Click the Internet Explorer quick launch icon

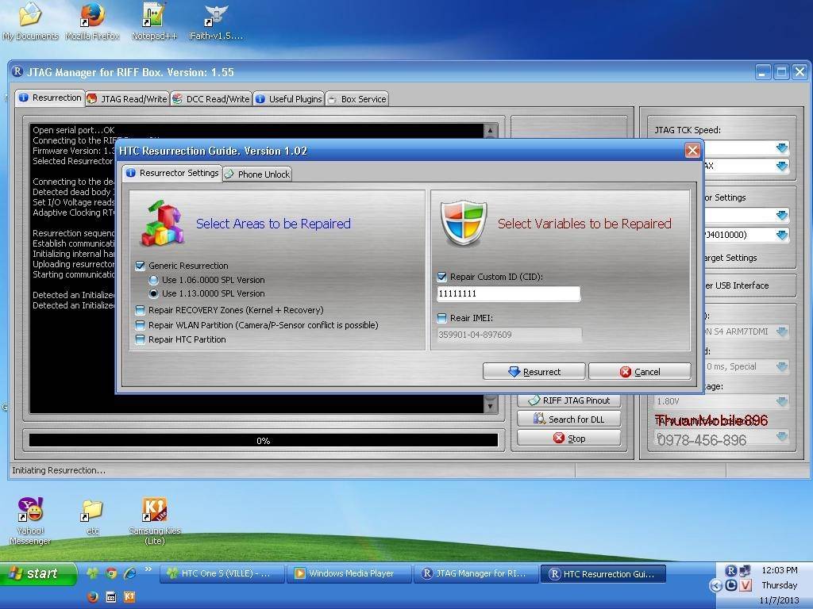pyautogui.click(x=129, y=573)
